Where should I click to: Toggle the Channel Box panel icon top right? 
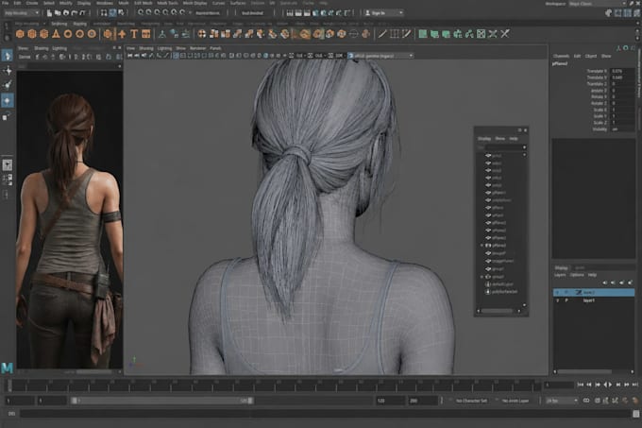click(635, 13)
